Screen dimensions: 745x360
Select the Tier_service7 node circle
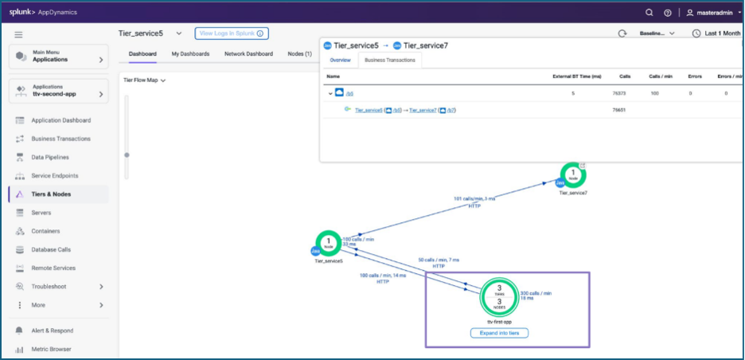(572, 176)
